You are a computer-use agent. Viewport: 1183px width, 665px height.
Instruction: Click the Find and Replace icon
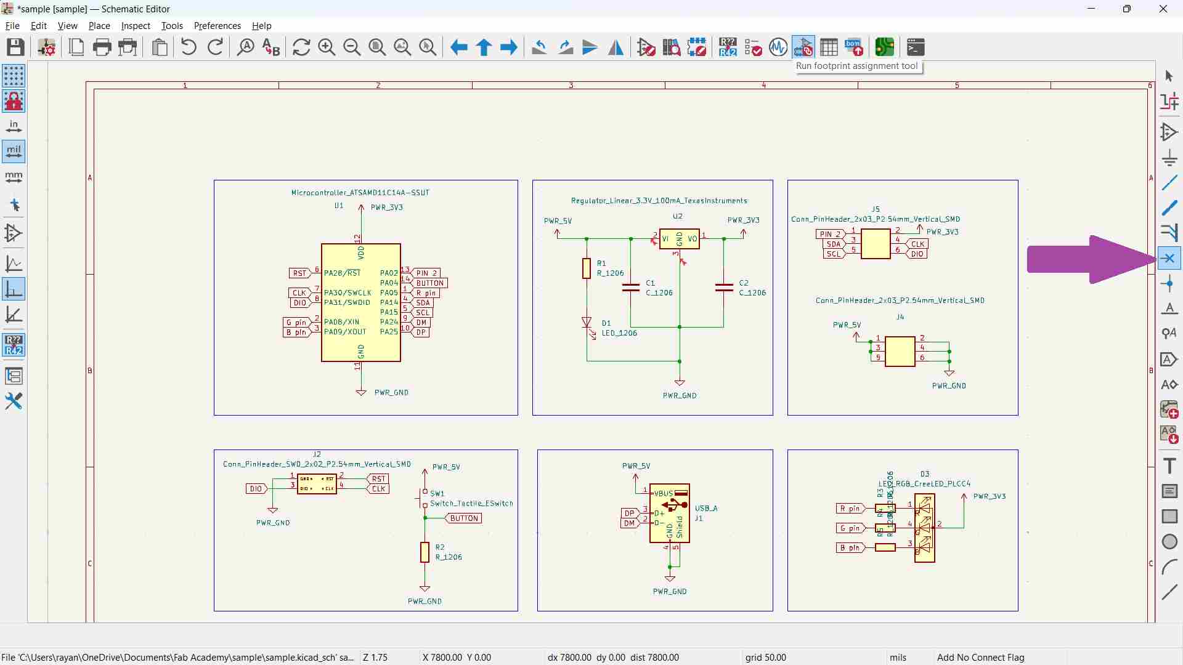coord(271,47)
